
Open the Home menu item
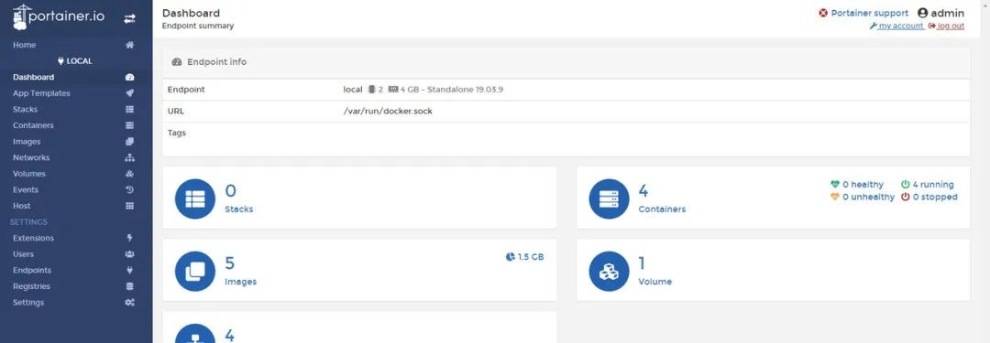tap(76, 45)
